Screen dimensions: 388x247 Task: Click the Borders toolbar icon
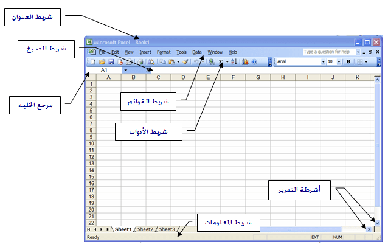click(360, 62)
